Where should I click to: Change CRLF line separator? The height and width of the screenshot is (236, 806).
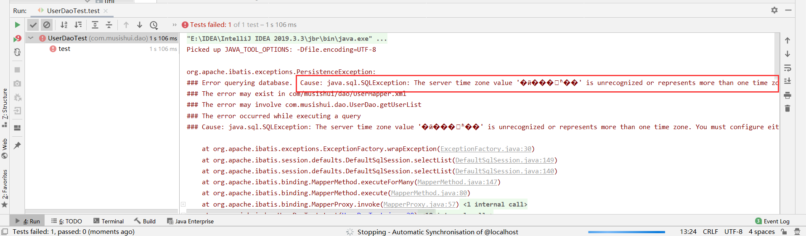pos(711,232)
